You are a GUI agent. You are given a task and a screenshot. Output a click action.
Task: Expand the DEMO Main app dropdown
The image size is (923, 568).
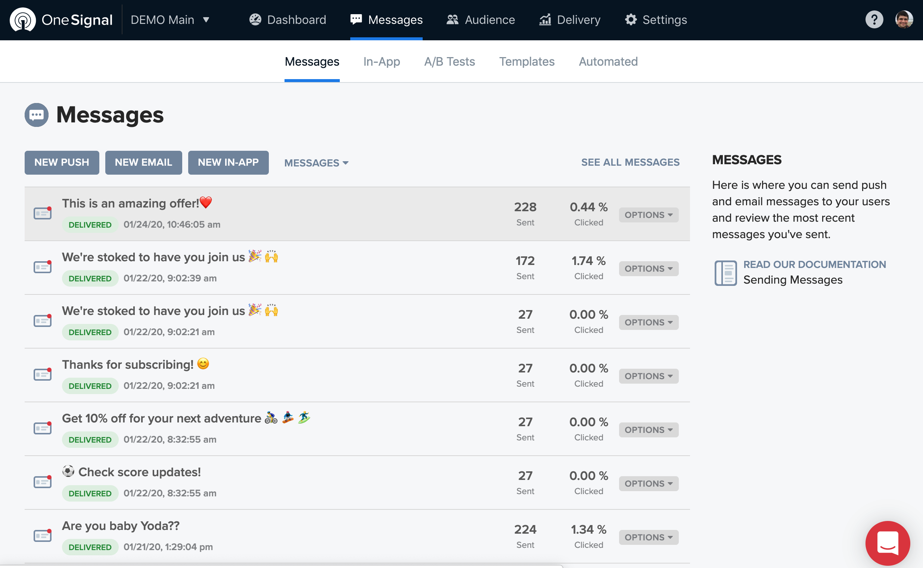(x=170, y=20)
